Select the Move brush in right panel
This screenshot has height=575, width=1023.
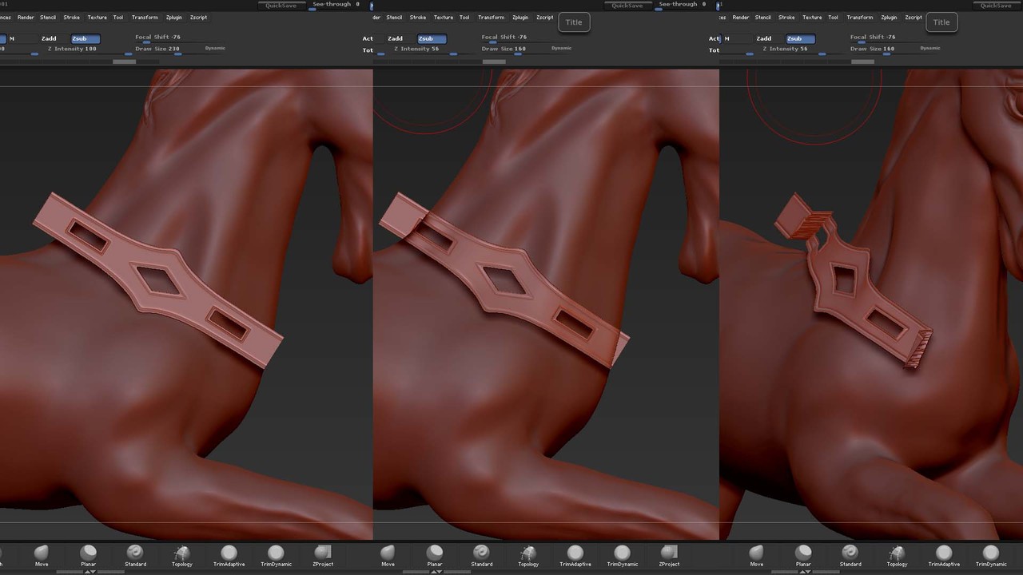pyautogui.click(x=756, y=555)
